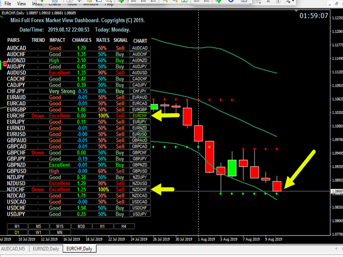
Task: Select the highlighted D1 timeframe button
Action: pyautogui.click(x=17, y=232)
